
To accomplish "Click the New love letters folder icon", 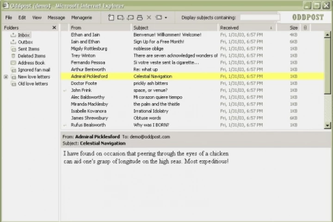I will tap(13, 77).
